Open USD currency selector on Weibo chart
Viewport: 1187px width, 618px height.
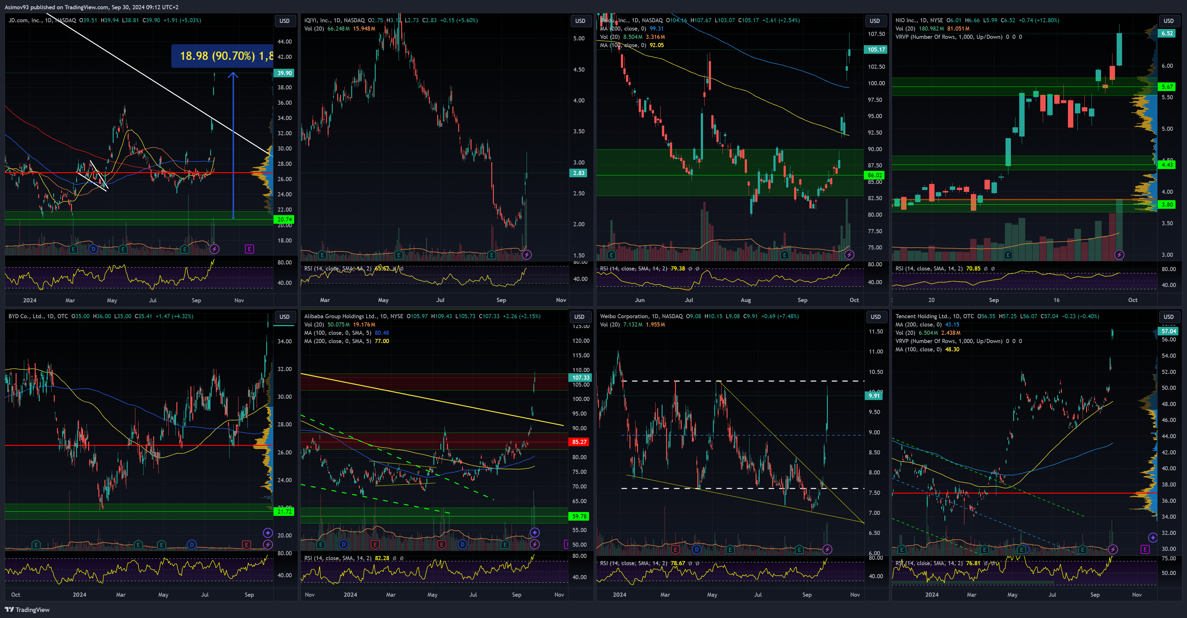(x=876, y=317)
